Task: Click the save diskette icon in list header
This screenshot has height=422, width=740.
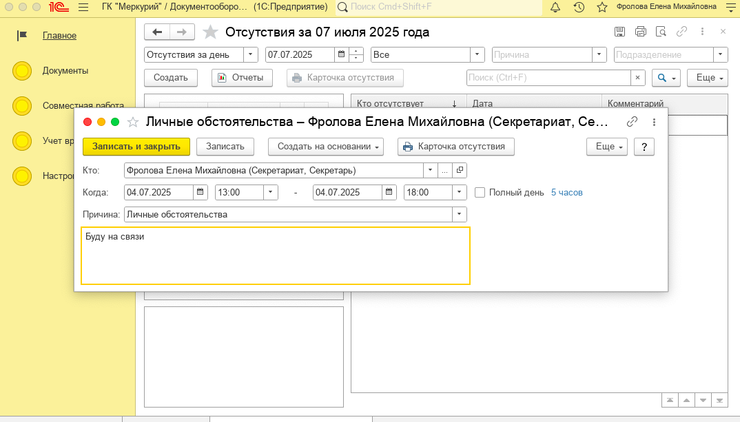Action: 619,32
